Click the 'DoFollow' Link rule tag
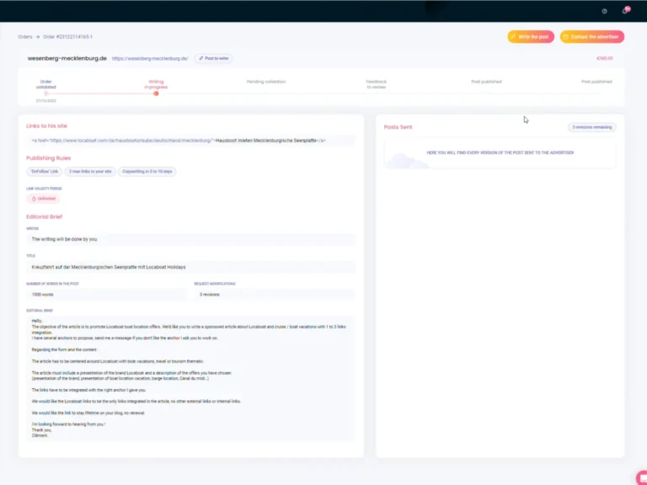 click(x=44, y=172)
